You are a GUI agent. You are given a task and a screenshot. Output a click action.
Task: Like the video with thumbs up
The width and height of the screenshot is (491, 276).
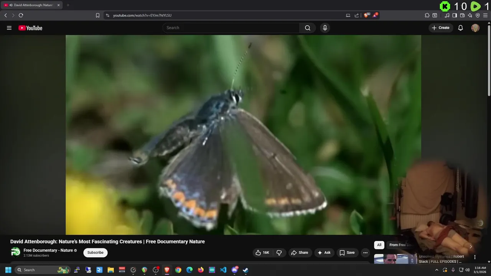tap(262, 253)
